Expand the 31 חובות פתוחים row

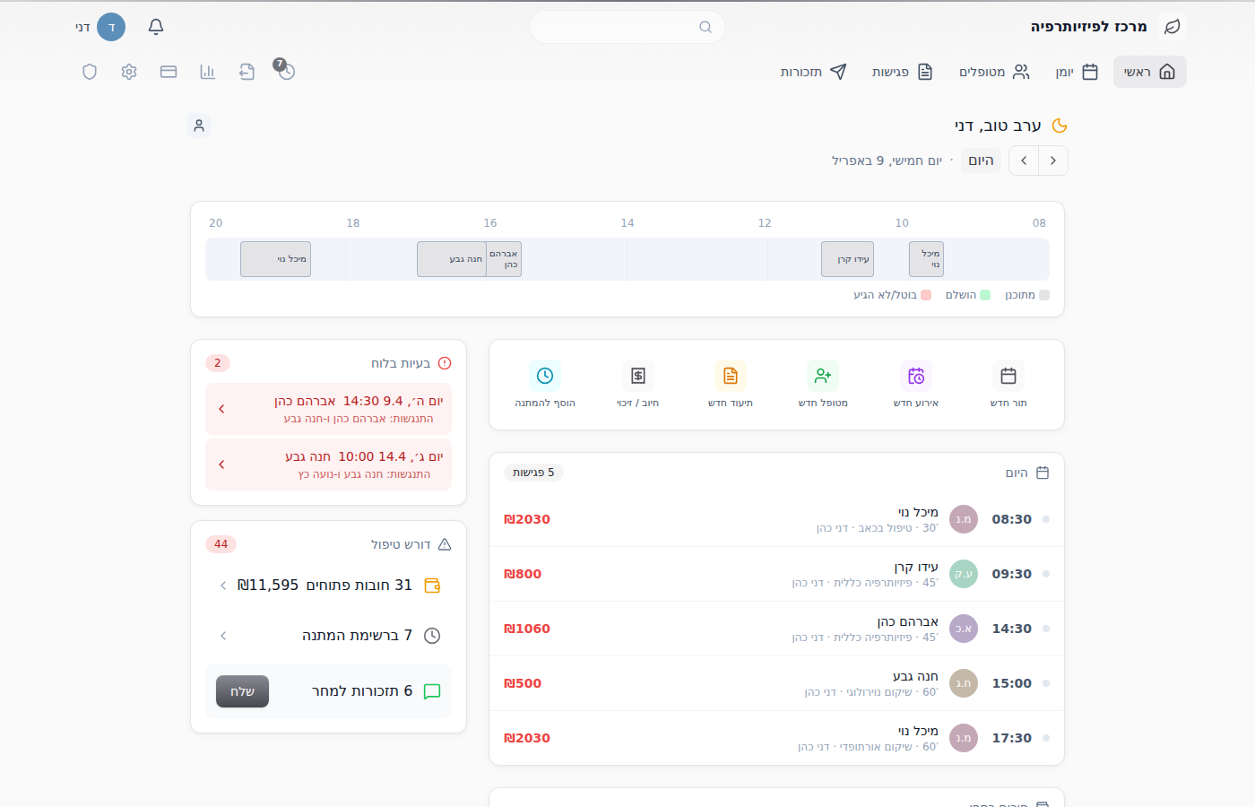coord(328,586)
